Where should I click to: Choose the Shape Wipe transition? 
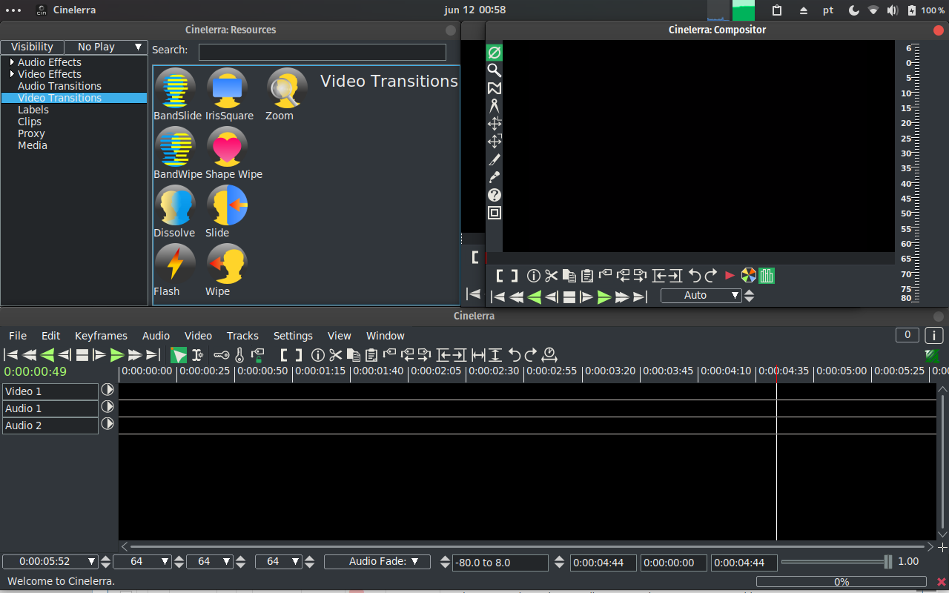click(227, 148)
